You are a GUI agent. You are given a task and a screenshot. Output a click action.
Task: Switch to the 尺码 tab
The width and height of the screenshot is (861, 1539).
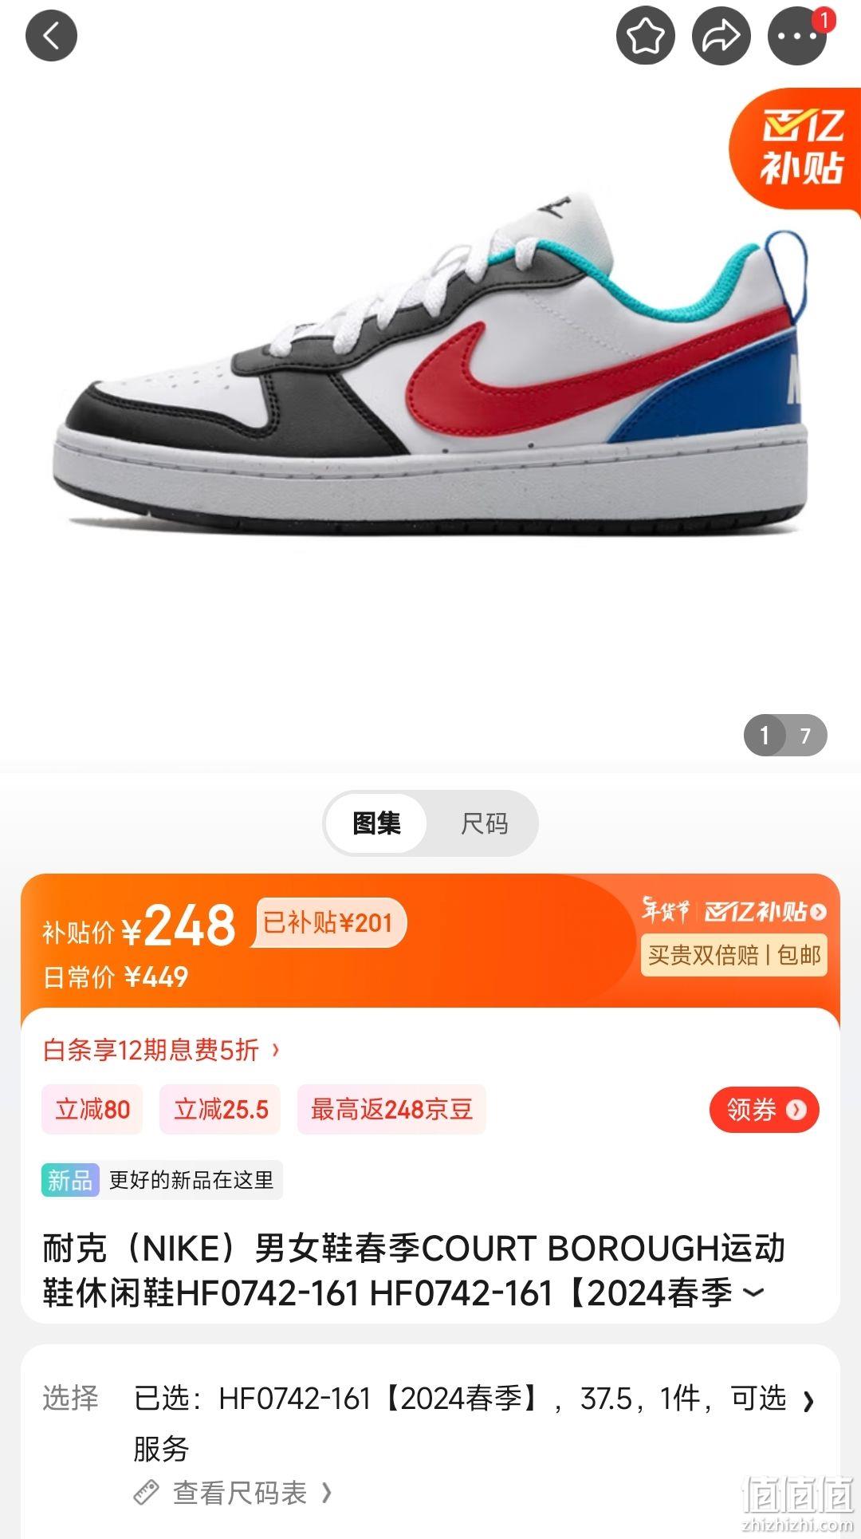pyautogui.click(x=484, y=823)
